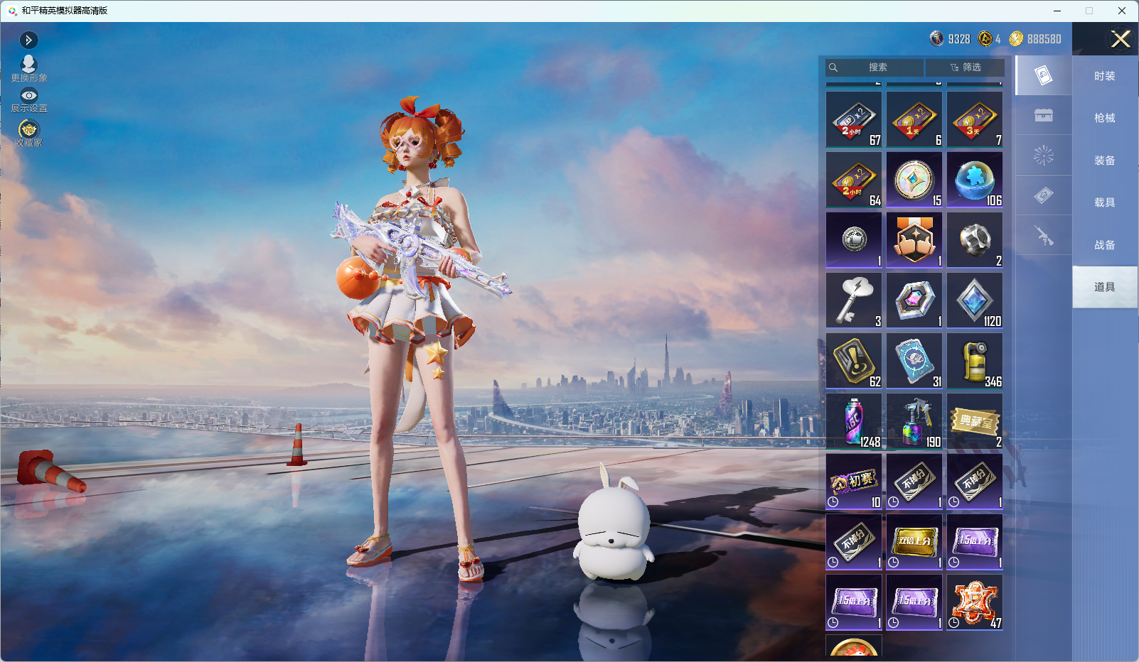Open the 战备 tab
This screenshot has width=1139, height=662.
point(1104,245)
